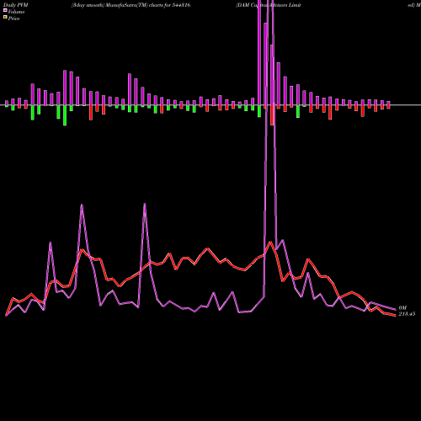Screen dimensions: 421x421
Task: Click the 'Daily PVM' title text
Action: point(16,5)
